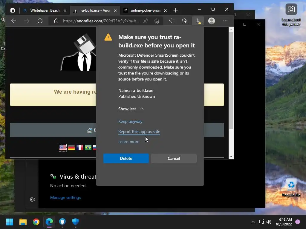Click Report this app as safe
This screenshot has height=229, width=306.
[x=139, y=131]
